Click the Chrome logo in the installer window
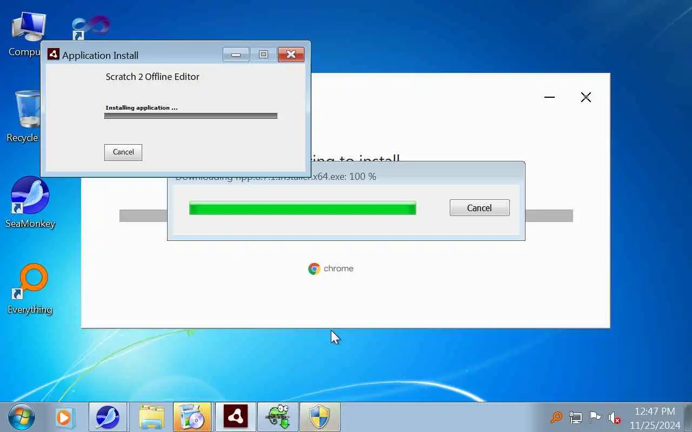This screenshot has width=692, height=432. pyautogui.click(x=314, y=268)
